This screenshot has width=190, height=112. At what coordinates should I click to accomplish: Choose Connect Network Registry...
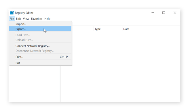[x=40, y=46]
